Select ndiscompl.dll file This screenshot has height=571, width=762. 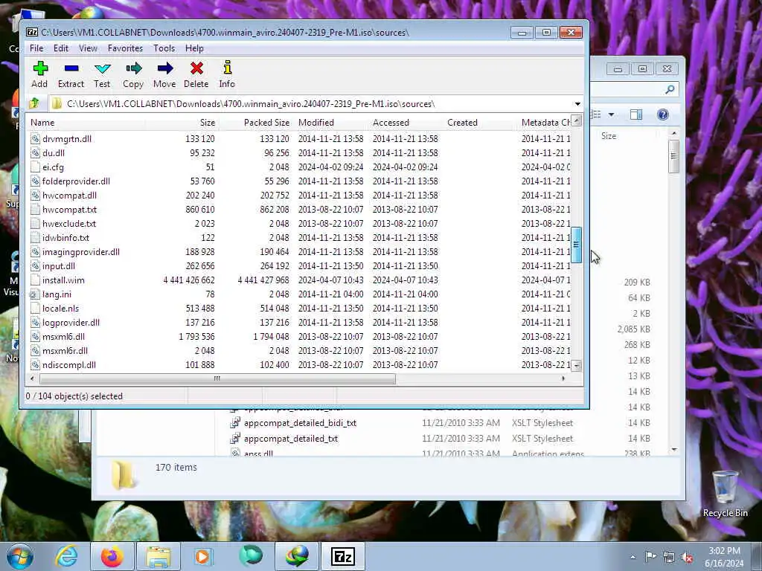[x=69, y=364]
